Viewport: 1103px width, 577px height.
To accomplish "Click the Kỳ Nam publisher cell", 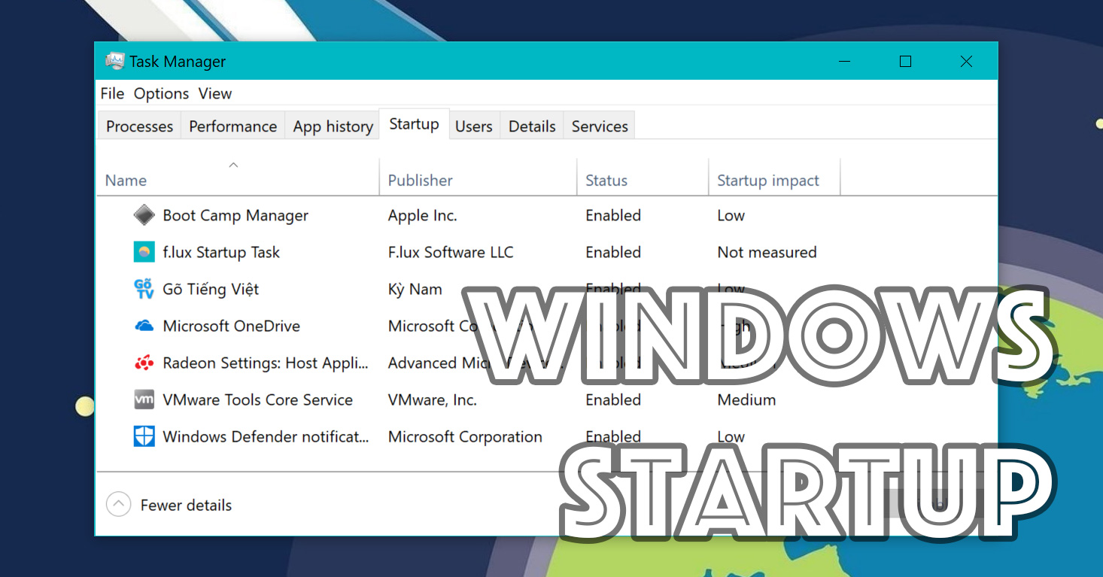I will [x=415, y=289].
